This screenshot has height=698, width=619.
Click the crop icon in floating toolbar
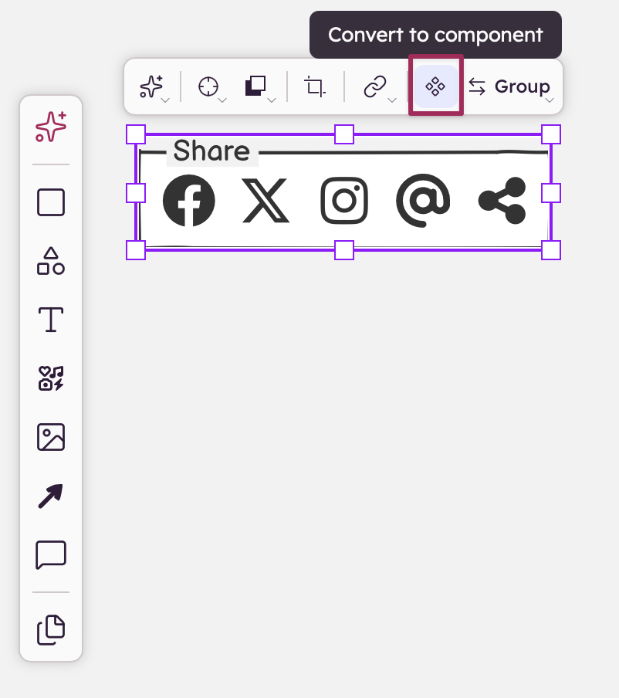pos(315,86)
